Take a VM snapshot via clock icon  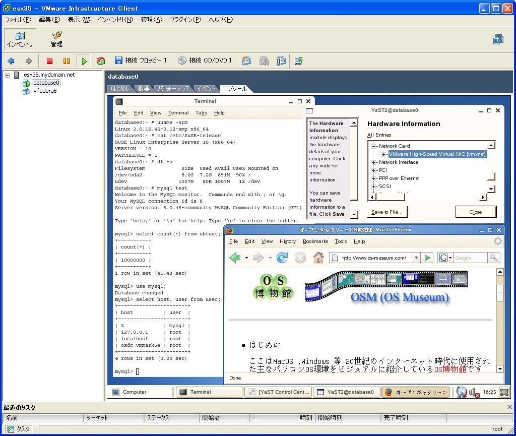(x=246, y=61)
